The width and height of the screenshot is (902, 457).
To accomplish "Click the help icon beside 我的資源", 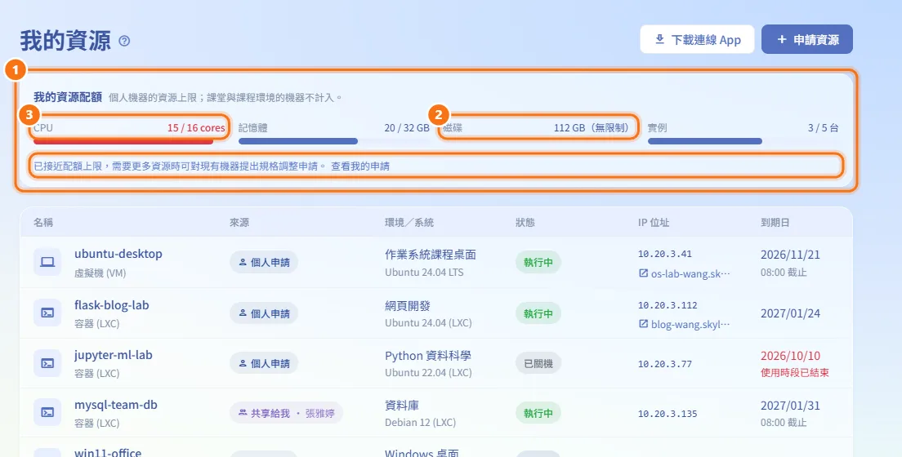I will tap(124, 41).
